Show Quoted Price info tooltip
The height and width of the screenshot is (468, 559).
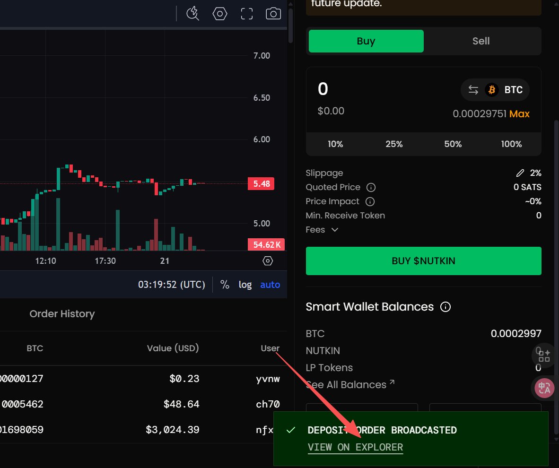371,187
